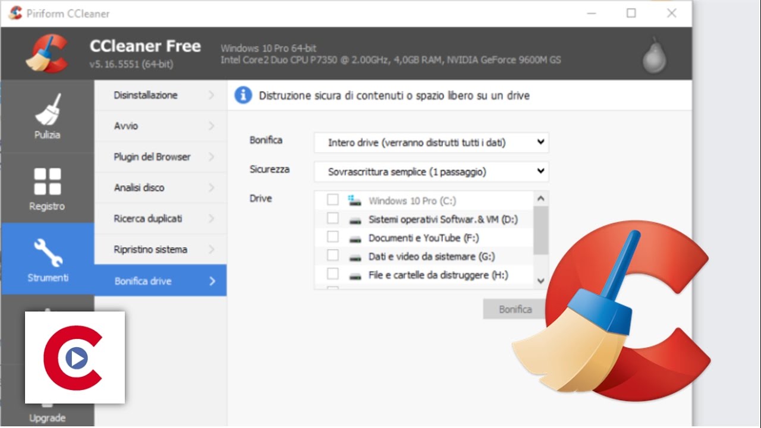Click the drive list scroll down arrow
This screenshot has width=761, height=428.
541,281
